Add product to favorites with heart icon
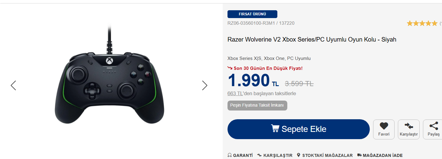Screen dimensions: 442x159 coord(384,129)
